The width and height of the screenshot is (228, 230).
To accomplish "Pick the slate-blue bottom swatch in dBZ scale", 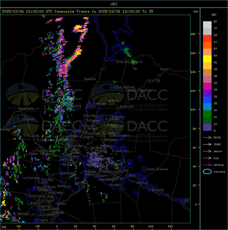I will pos(207,127).
